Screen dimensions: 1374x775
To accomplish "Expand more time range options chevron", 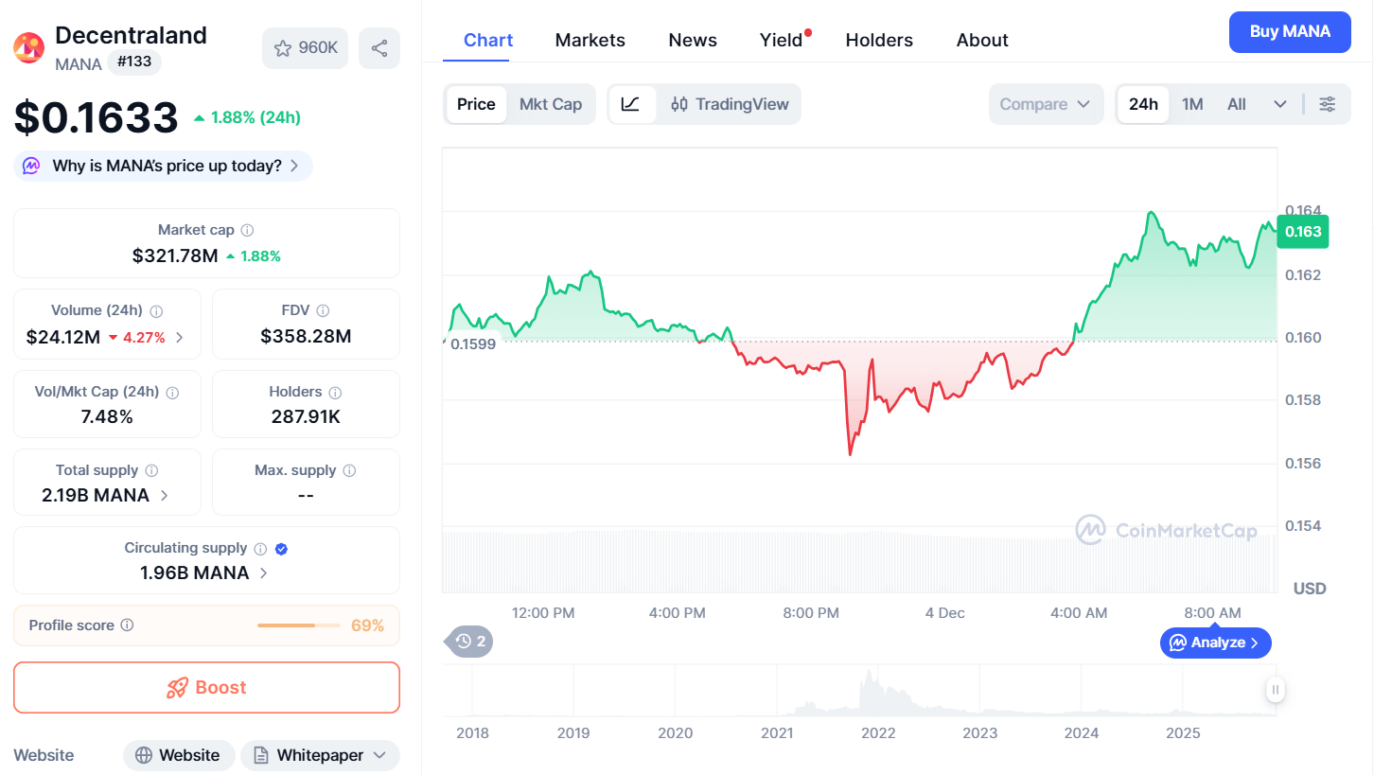I will tap(1279, 104).
